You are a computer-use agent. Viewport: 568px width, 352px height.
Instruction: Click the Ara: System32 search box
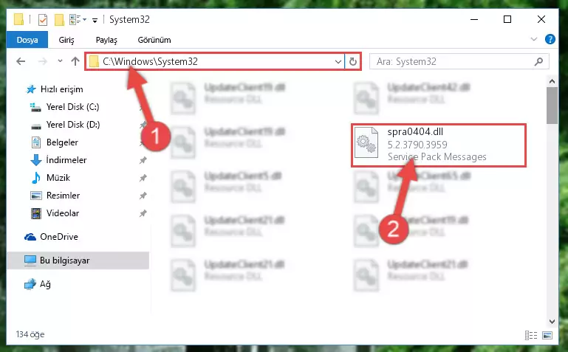[454, 62]
